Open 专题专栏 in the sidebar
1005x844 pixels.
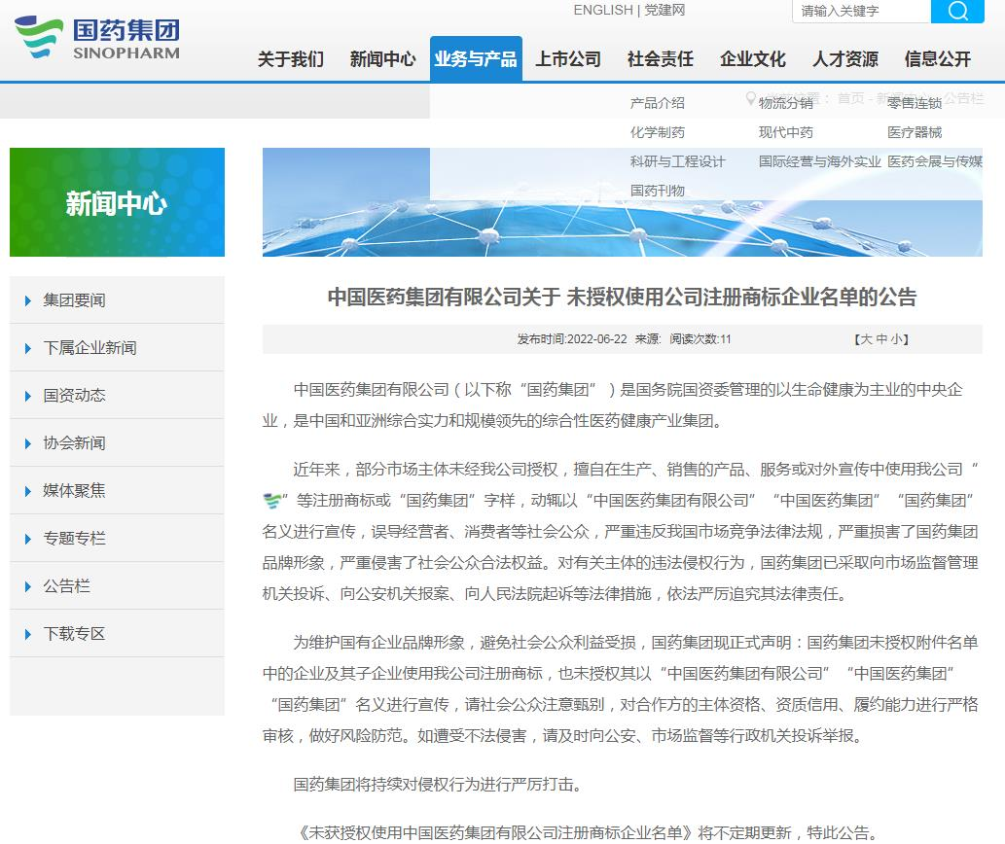pyautogui.click(x=74, y=538)
